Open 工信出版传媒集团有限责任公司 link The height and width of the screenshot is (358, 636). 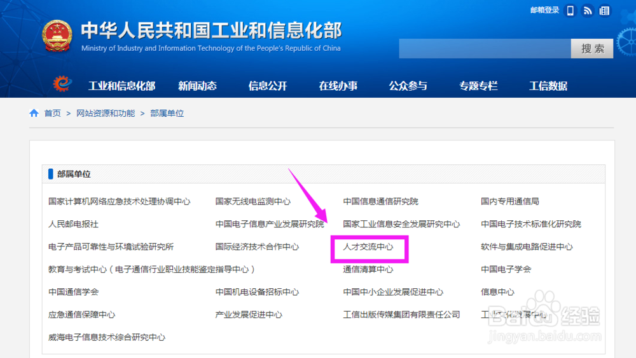point(401,315)
